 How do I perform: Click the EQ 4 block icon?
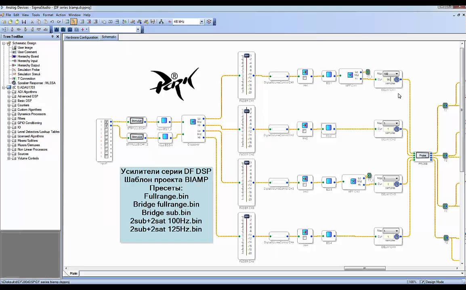(329, 234)
